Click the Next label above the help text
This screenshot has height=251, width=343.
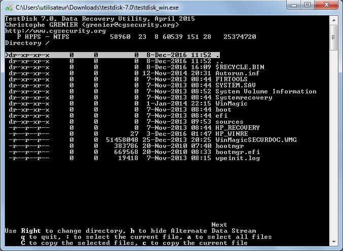point(219,225)
